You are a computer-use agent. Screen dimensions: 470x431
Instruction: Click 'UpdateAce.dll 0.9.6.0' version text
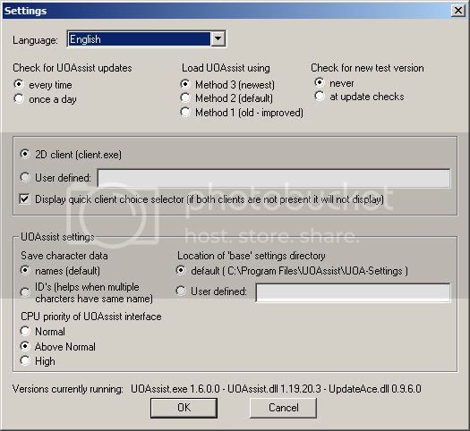point(375,389)
